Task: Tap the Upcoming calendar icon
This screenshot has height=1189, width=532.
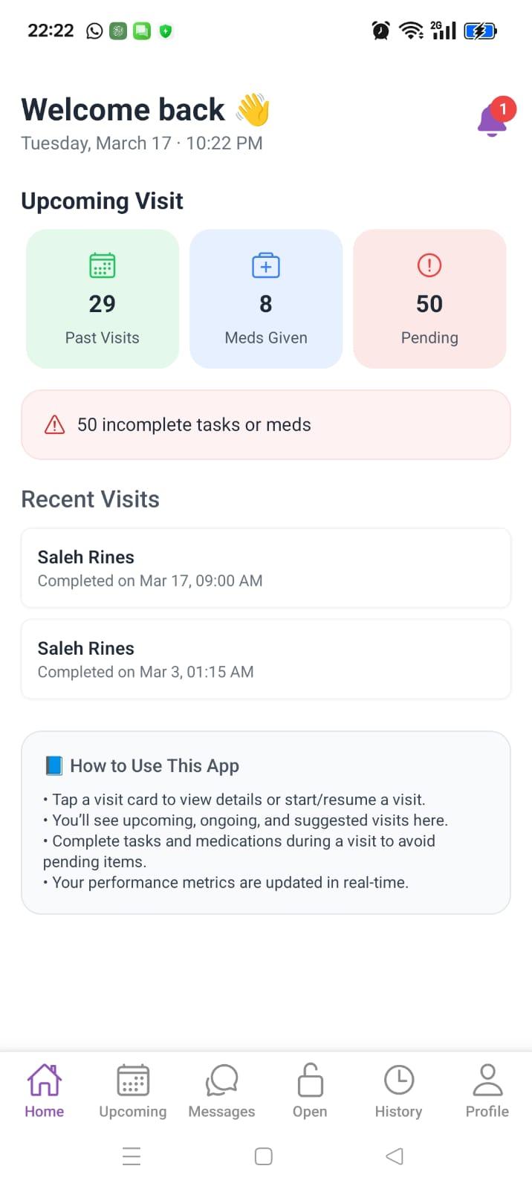Action: coord(132,1079)
